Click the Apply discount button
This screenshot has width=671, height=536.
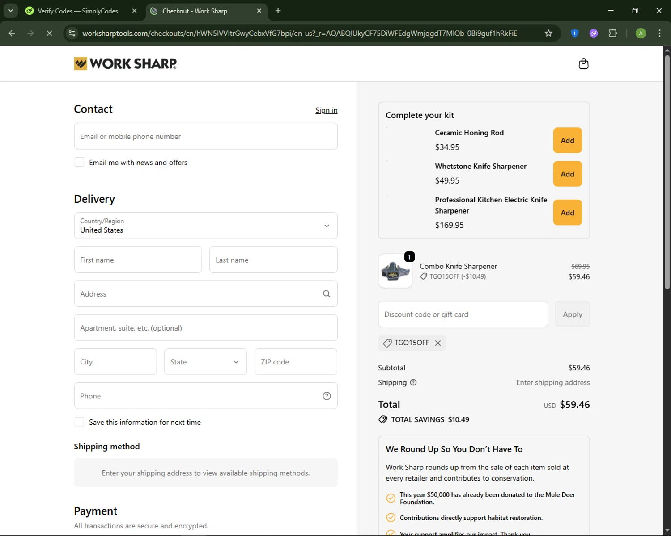coord(573,314)
